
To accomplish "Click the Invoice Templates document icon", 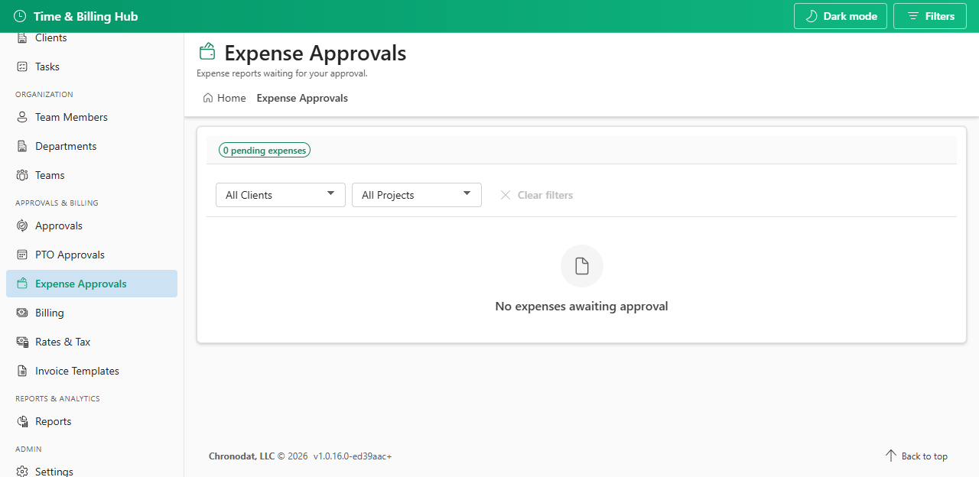I will coord(22,371).
